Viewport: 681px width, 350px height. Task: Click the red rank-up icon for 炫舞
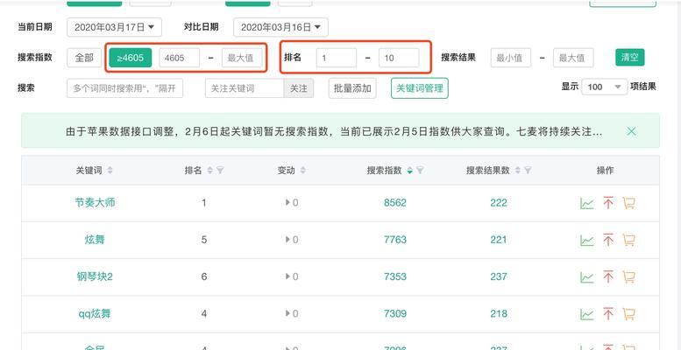pyautogui.click(x=608, y=240)
